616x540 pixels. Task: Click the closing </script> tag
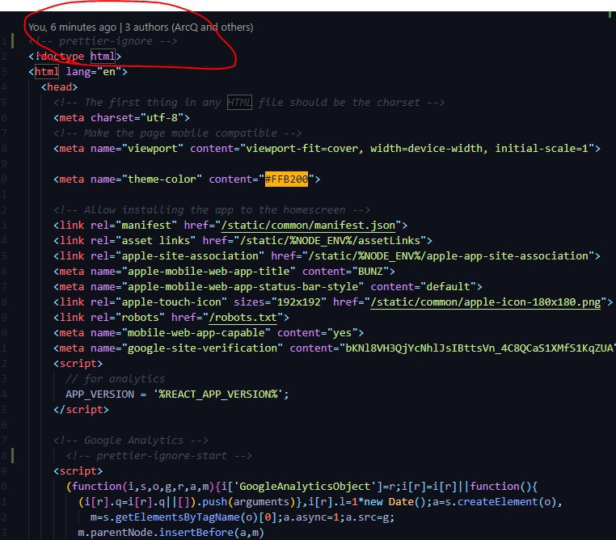coord(81,410)
